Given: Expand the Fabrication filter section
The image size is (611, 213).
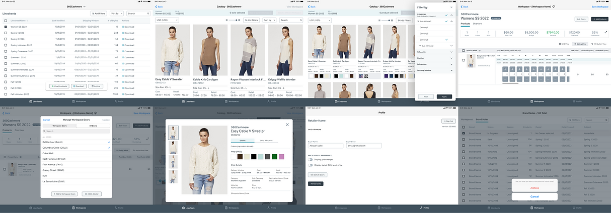Looking at the screenshot, I should [451, 64].
